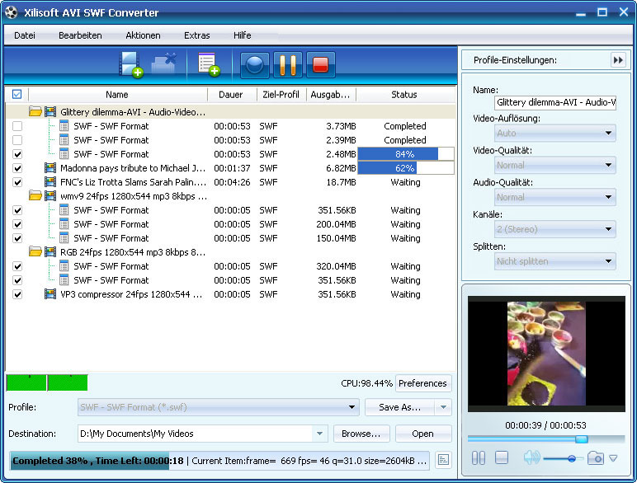
Task: Click the Destination path field
Action: pyautogui.click(x=196, y=434)
